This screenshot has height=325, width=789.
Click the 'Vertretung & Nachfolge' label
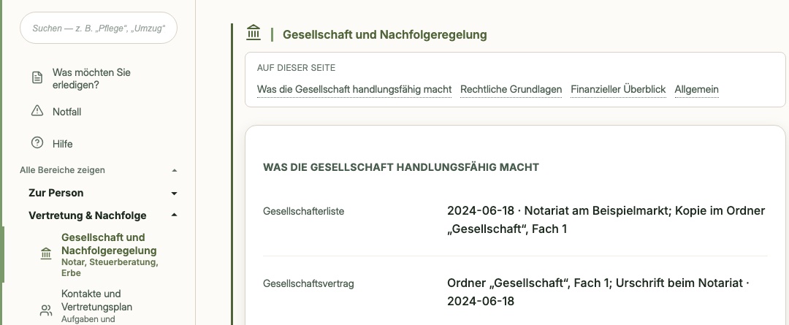coord(88,215)
